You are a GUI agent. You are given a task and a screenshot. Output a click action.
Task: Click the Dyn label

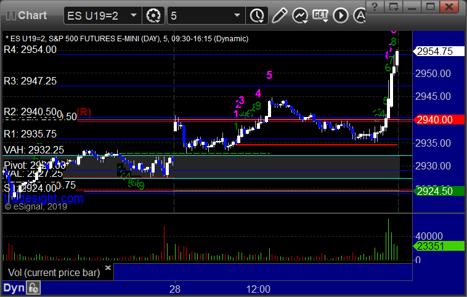14,288
